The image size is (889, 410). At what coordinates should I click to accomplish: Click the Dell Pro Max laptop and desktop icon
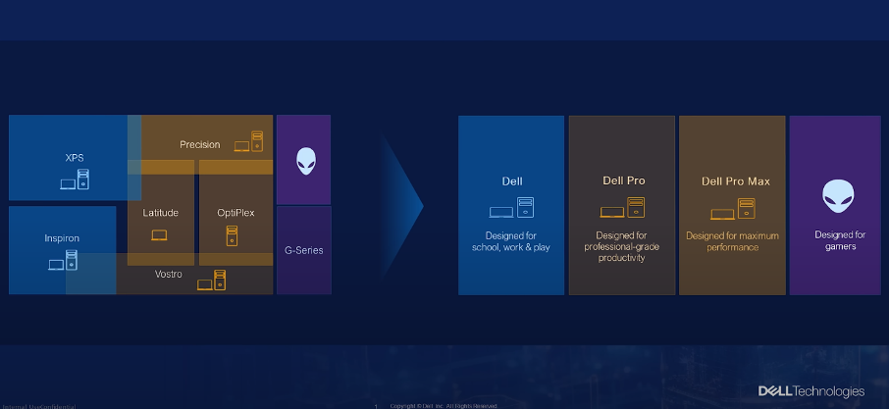click(733, 209)
